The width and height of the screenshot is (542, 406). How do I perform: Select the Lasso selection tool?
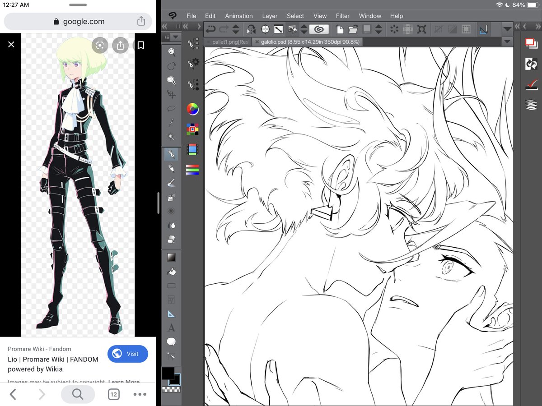coord(171,108)
